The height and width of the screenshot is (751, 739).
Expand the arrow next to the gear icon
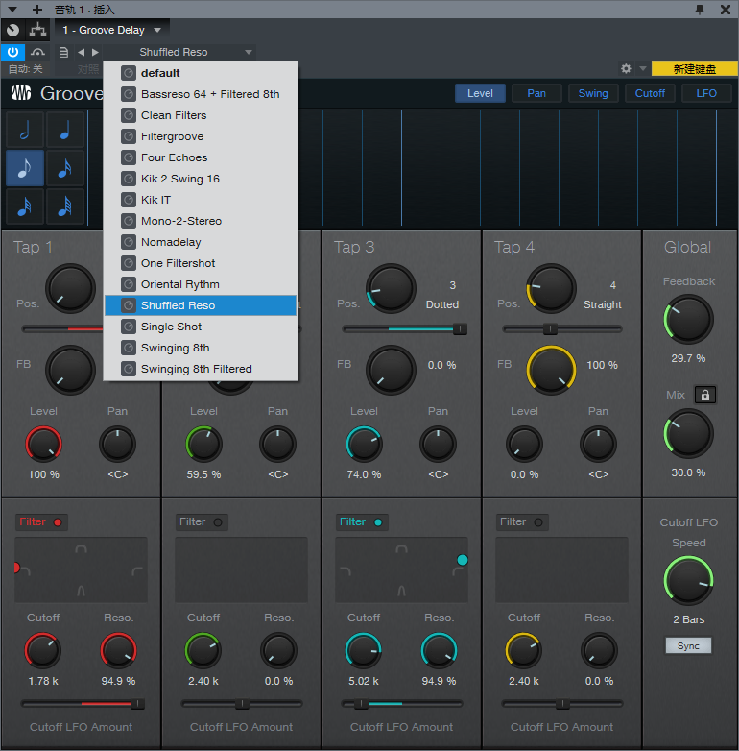click(x=643, y=68)
